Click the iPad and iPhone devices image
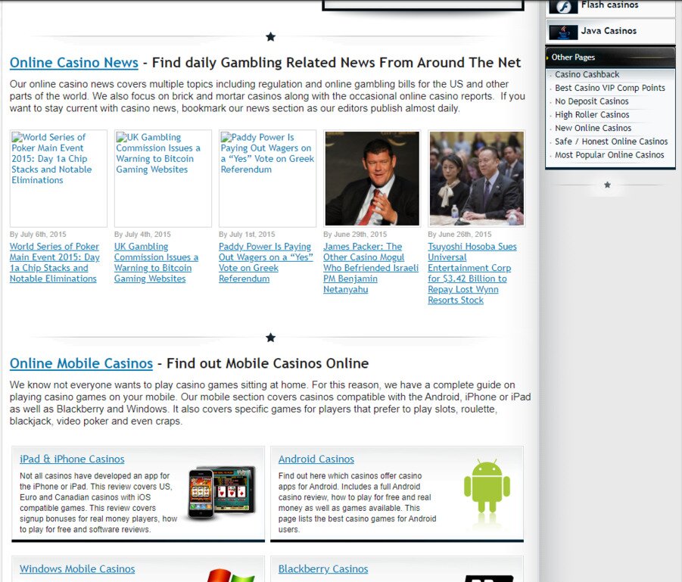Image resolution: width=682 pixels, height=582 pixels. [222, 493]
